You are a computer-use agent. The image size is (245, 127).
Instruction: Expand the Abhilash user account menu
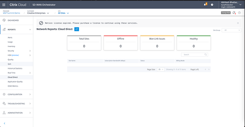[x=231, y=5]
